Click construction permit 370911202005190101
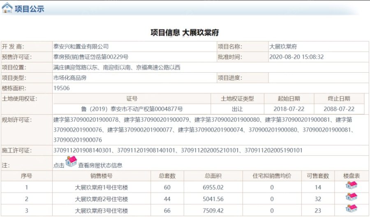Viewport: 370px width, 217px height. click(x=273, y=150)
